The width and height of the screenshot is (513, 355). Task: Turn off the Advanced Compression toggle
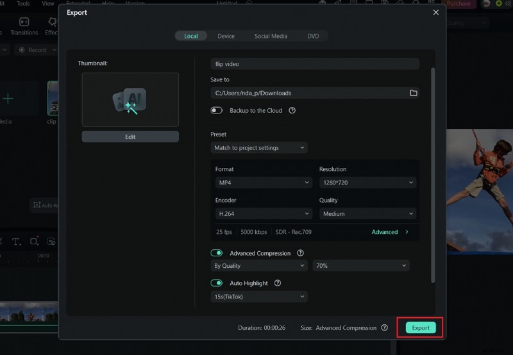(217, 253)
